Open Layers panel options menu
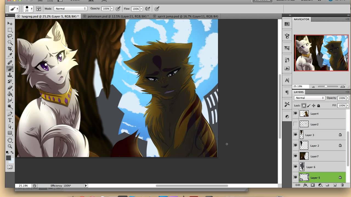The image size is (351, 197). click(347, 92)
